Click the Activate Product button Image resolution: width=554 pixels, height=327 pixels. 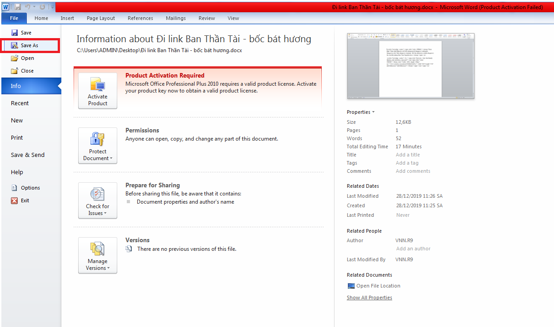click(x=98, y=91)
